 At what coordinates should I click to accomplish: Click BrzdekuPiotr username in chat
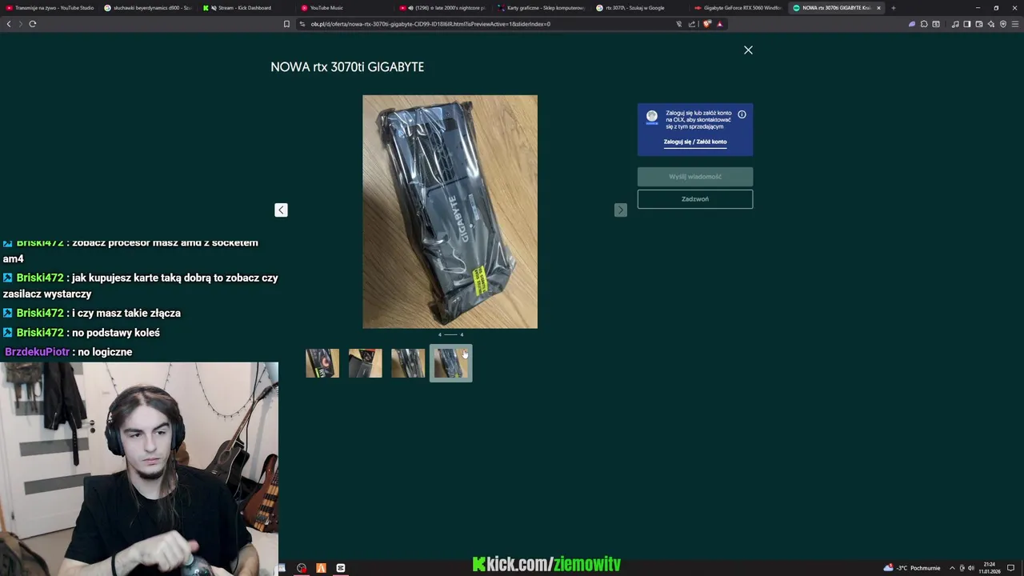pyautogui.click(x=38, y=352)
